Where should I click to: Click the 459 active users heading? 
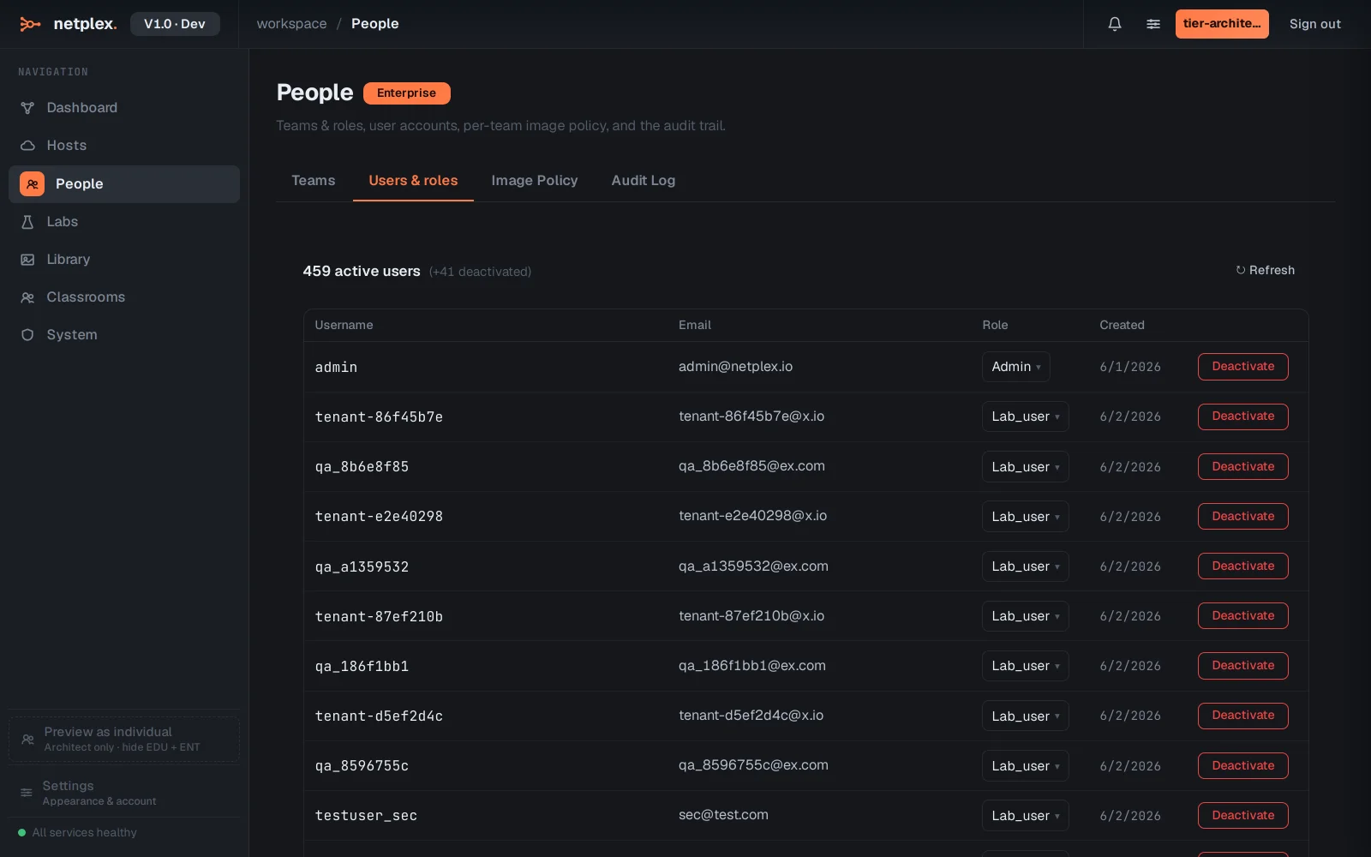[x=362, y=271]
